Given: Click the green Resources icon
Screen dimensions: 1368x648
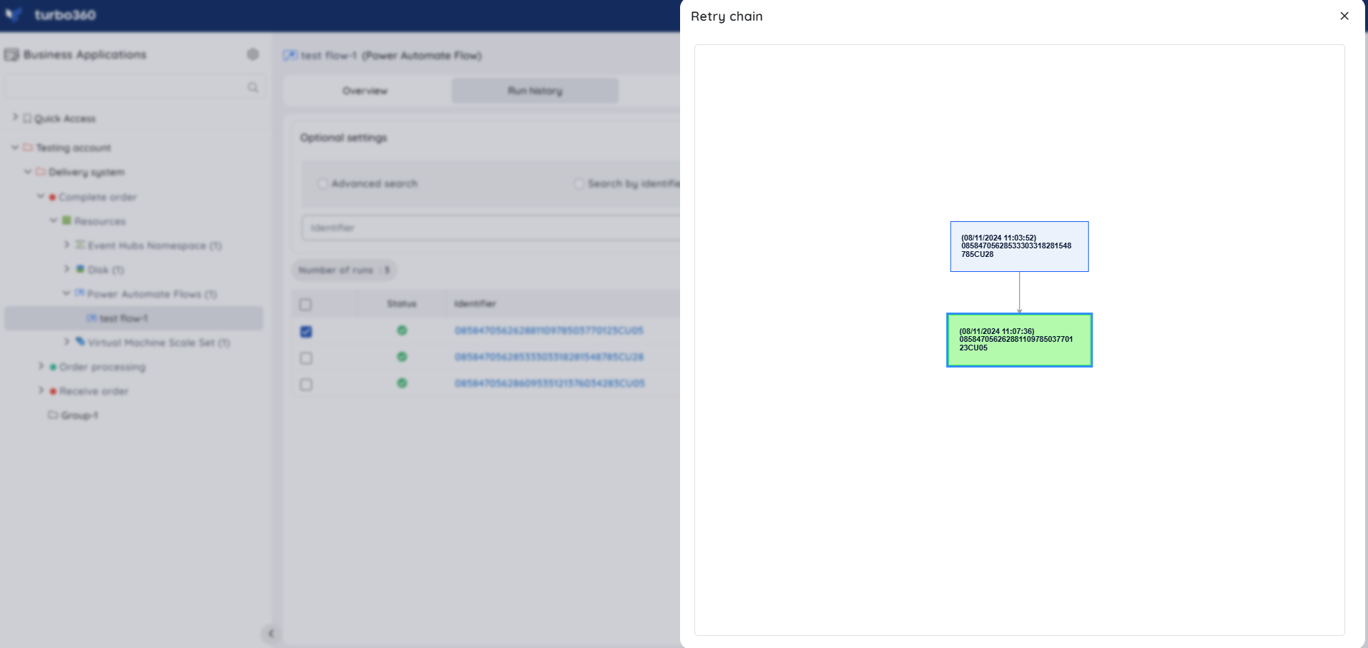Looking at the screenshot, I should (66, 221).
